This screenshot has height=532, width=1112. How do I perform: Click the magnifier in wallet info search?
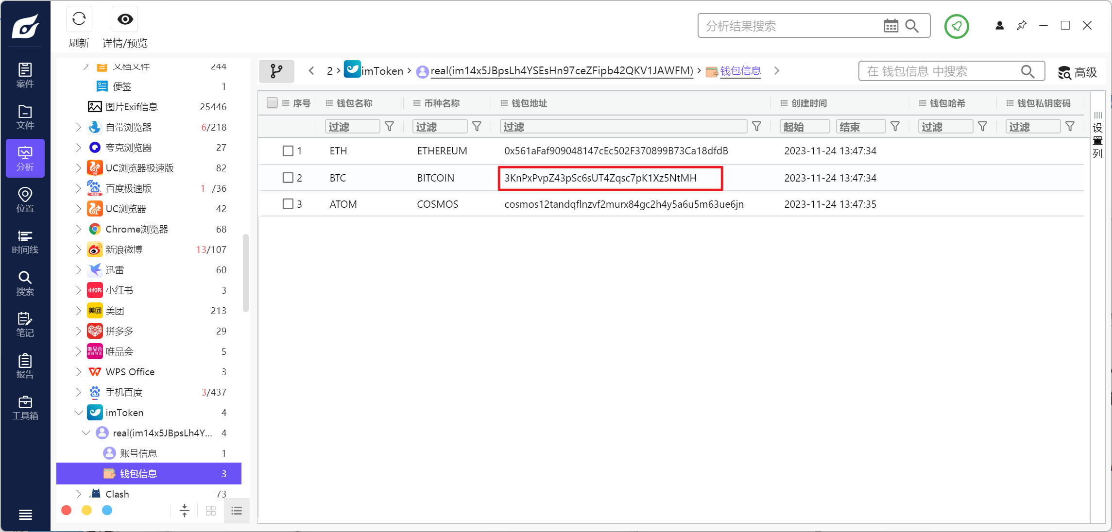click(x=1027, y=71)
